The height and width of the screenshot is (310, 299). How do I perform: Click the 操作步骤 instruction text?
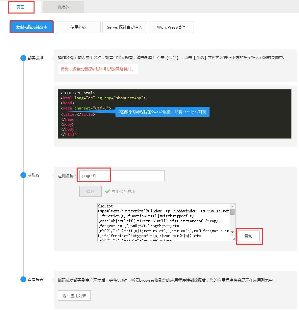(172, 57)
